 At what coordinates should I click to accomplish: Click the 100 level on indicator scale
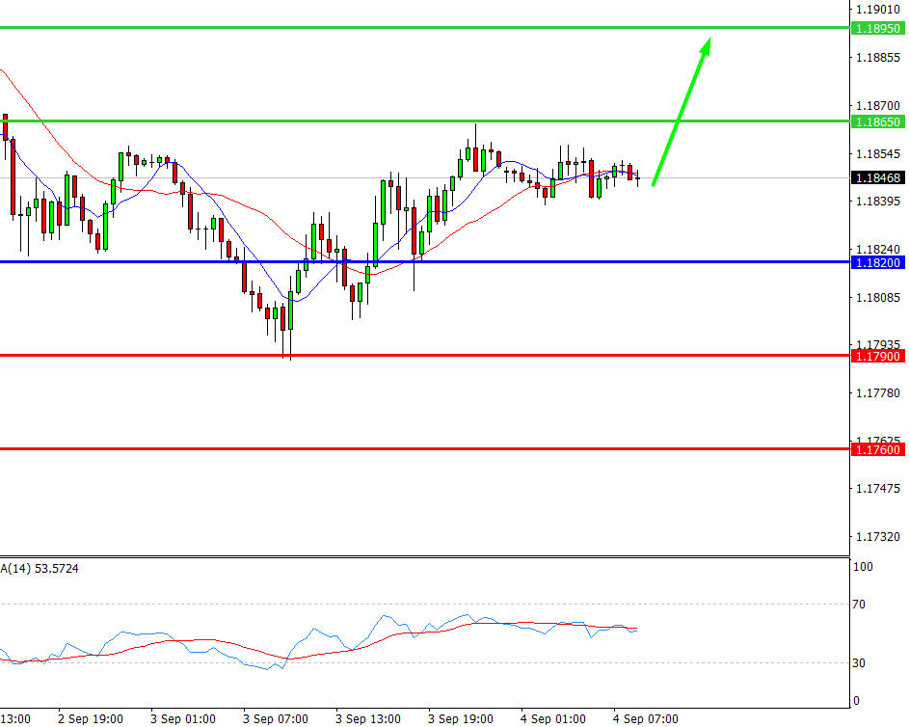(863, 567)
